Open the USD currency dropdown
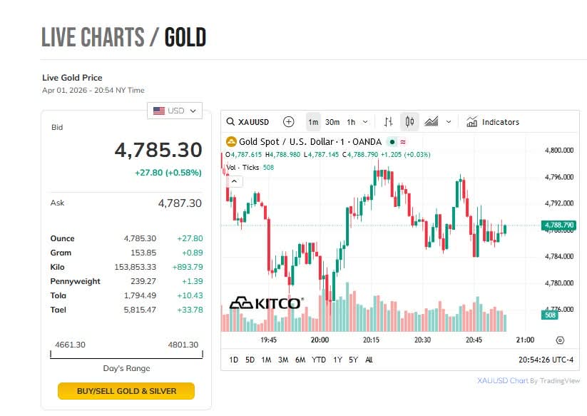 point(175,111)
